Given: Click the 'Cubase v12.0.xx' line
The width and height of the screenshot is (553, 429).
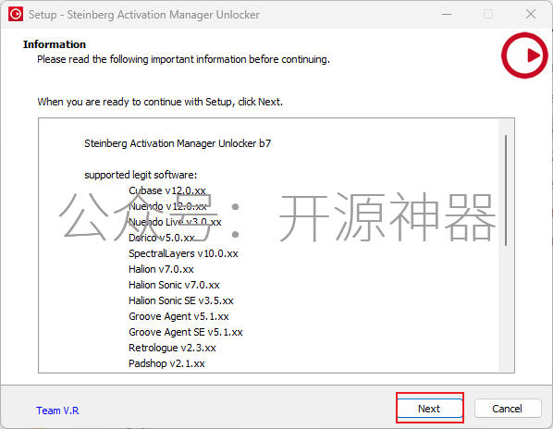Looking at the screenshot, I should click(x=167, y=190).
